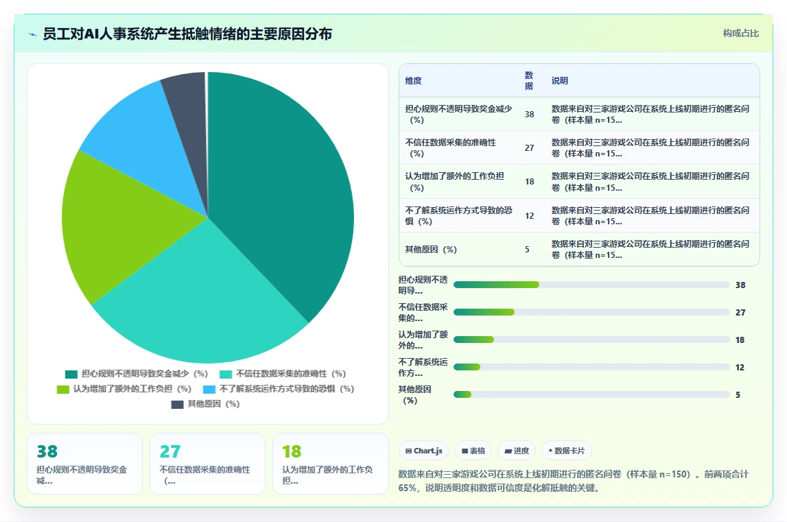Click the footnote text mentioning 前两项合计65%

point(573,481)
